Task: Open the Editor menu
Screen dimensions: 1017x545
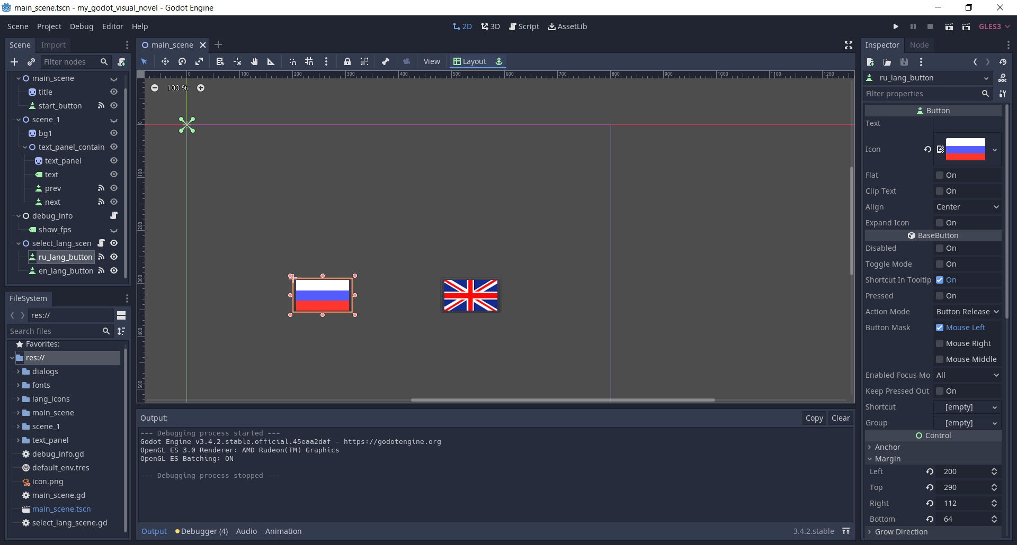Action: point(113,26)
